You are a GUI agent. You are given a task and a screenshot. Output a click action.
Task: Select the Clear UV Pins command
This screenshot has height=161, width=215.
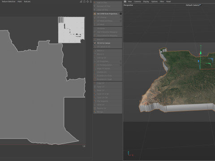click(107, 10)
